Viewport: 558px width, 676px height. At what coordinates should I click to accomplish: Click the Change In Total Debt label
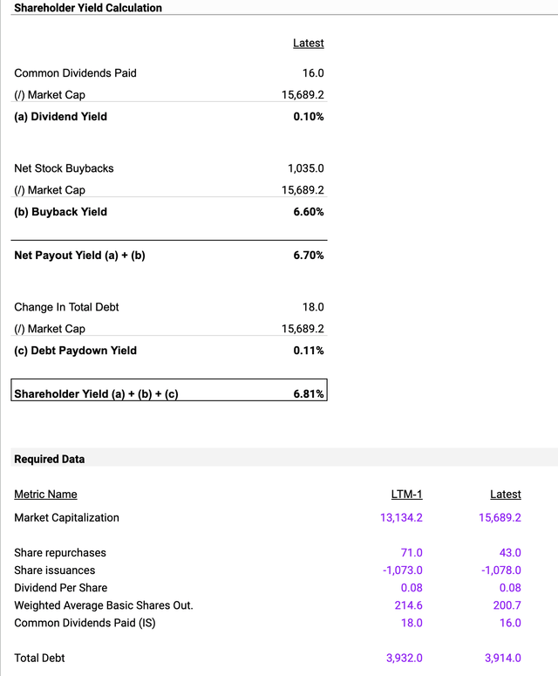point(66,307)
